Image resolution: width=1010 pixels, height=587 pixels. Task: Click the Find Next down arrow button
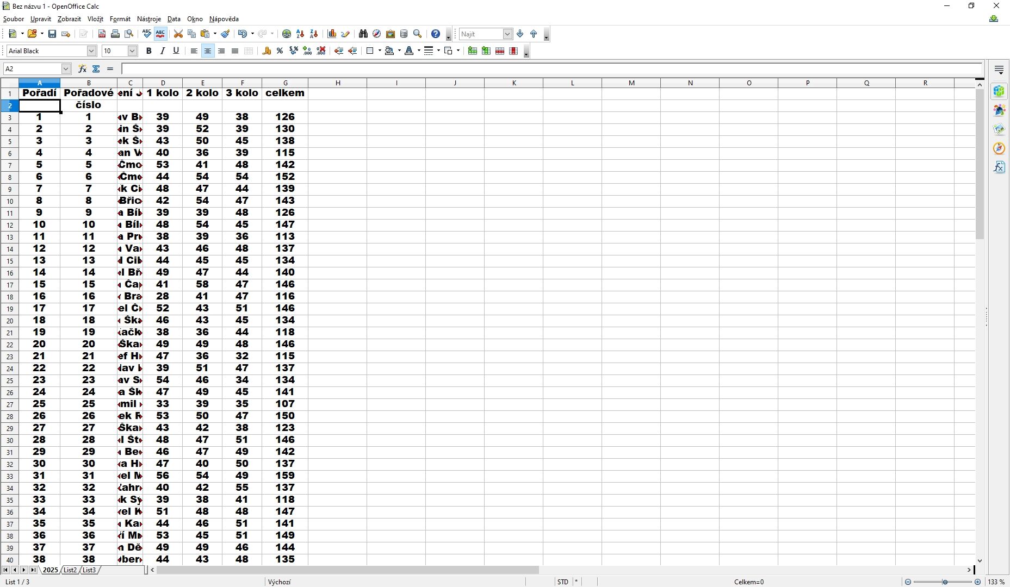coord(520,34)
